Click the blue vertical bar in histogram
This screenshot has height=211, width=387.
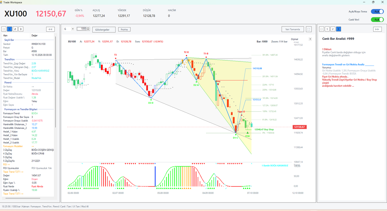pos(155,176)
